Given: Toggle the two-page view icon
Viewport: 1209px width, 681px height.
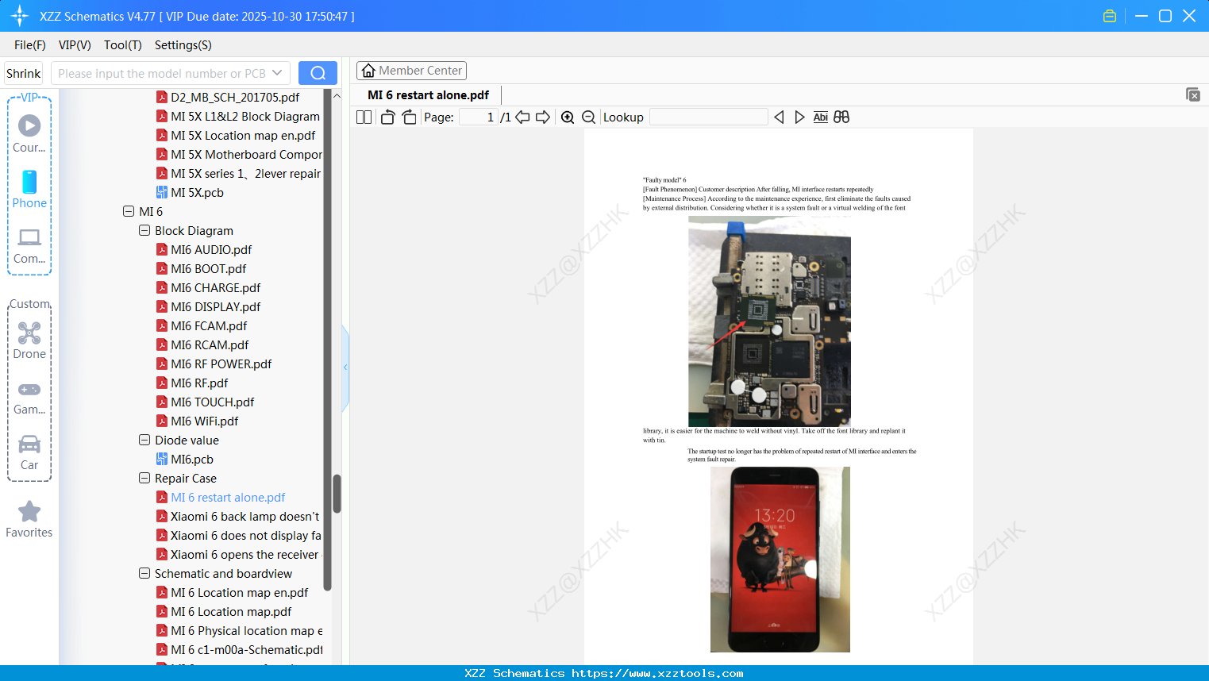Looking at the screenshot, I should 364,117.
